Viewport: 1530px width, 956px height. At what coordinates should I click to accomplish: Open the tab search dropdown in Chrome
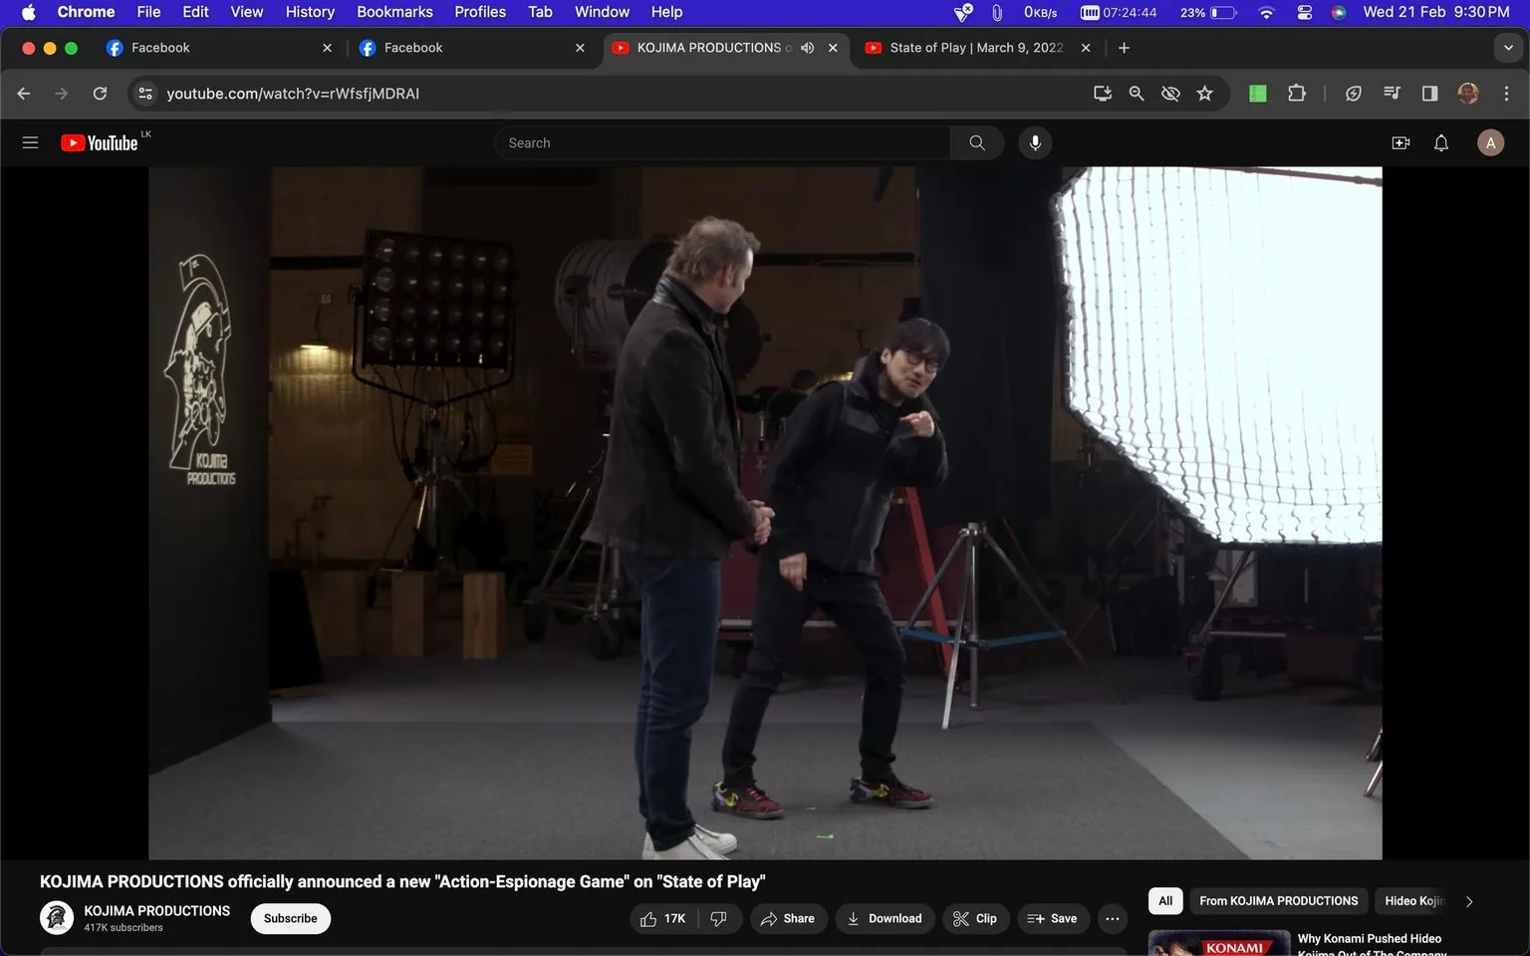(1509, 47)
